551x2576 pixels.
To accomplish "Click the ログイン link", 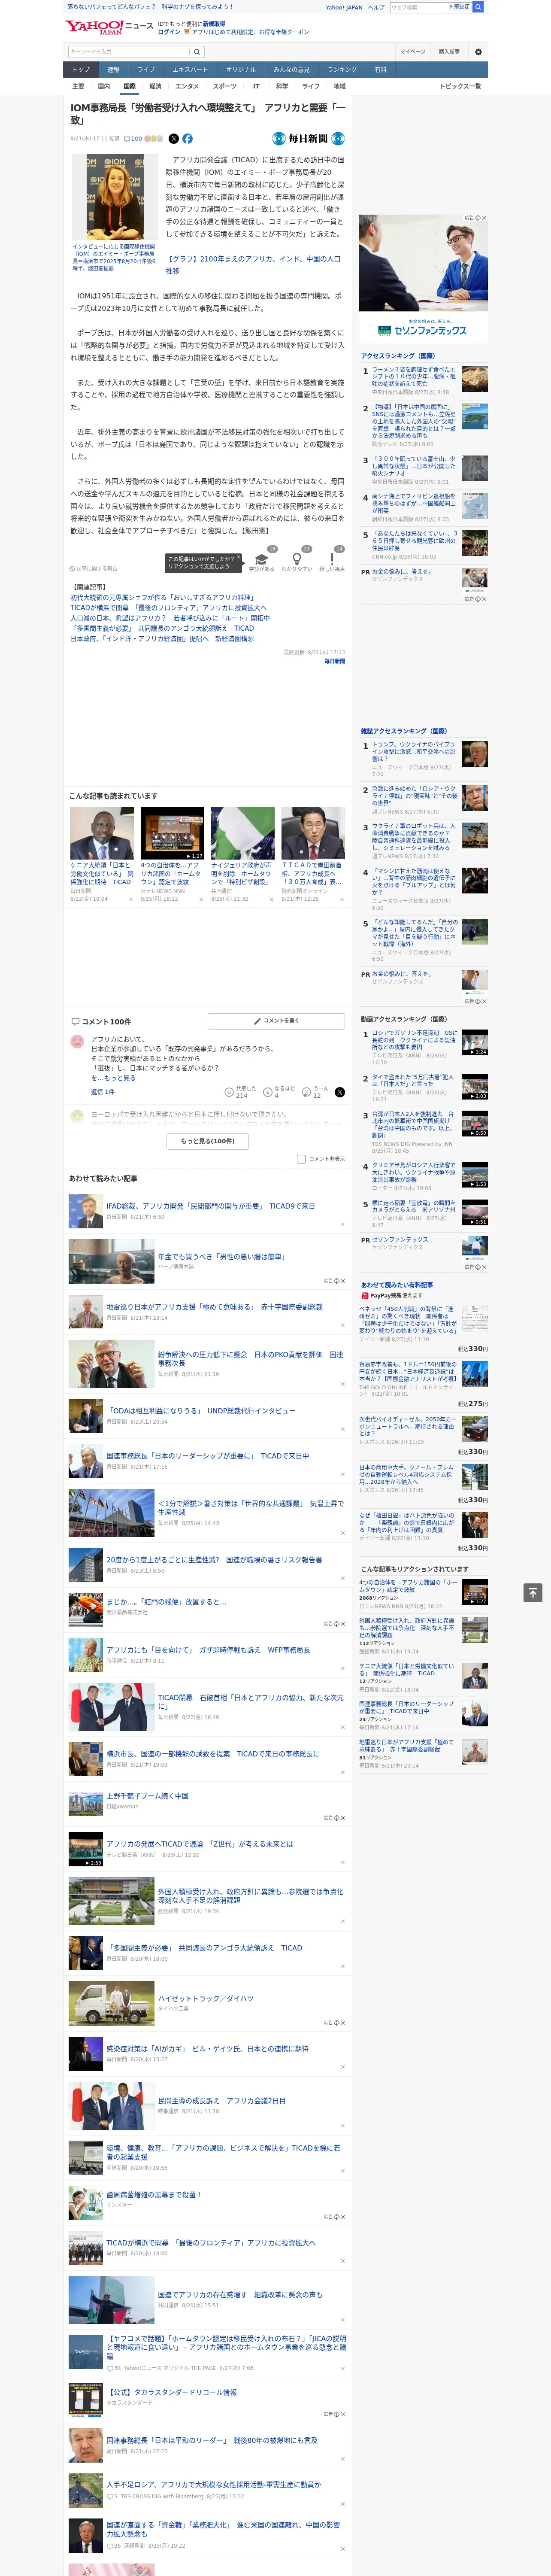I will (169, 32).
